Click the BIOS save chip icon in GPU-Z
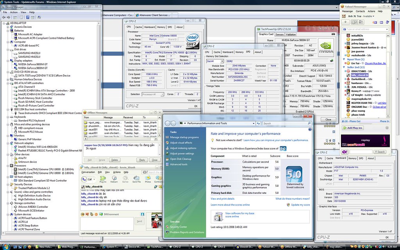 pyautogui.click(x=332, y=61)
